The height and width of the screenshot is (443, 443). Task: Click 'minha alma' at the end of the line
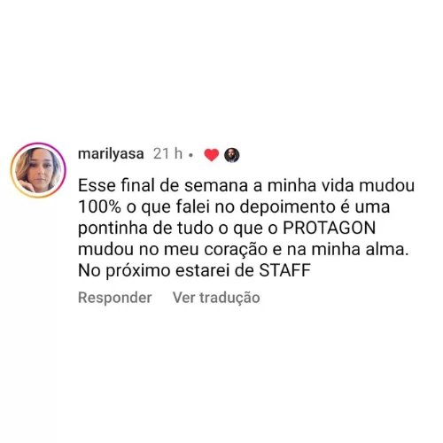tap(360, 249)
